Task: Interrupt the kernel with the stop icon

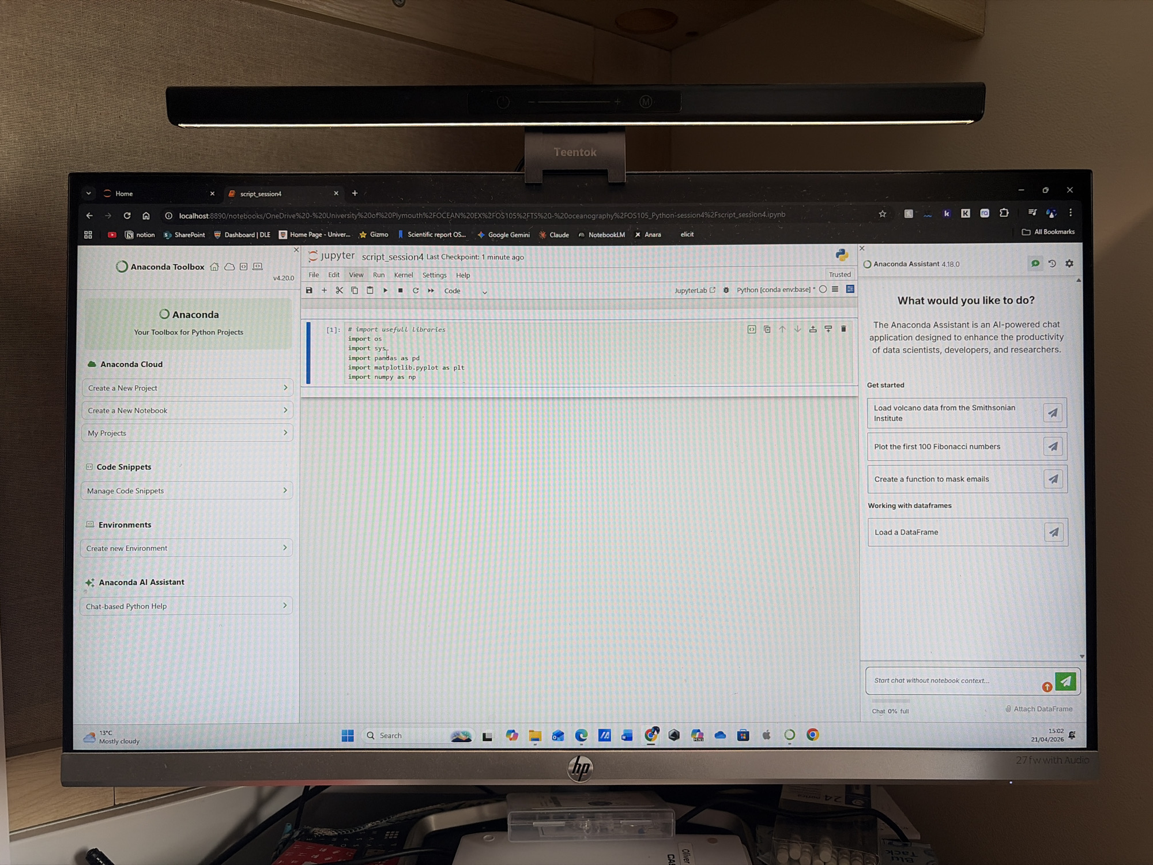Action: (x=400, y=291)
